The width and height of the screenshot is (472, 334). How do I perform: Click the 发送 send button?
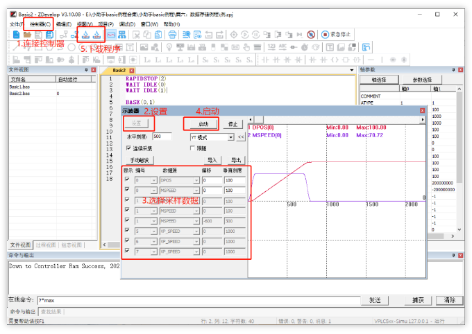pos(375,300)
